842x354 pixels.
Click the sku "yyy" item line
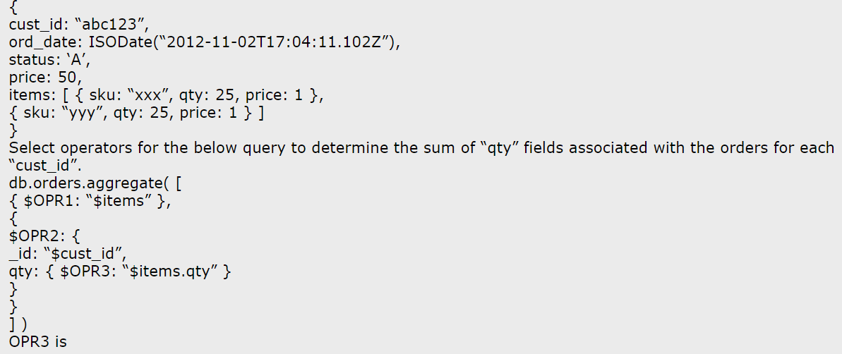click(x=136, y=113)
